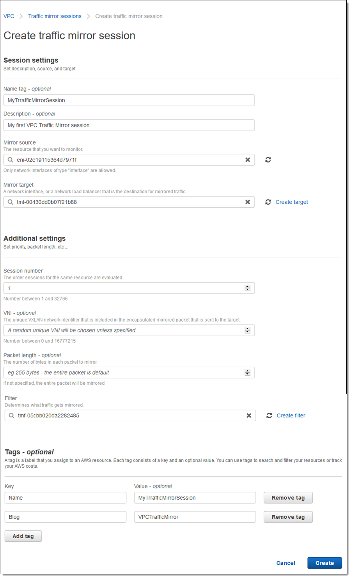Open the VPC breadcrumb link

pyautogui.click(x=9, y=16)
